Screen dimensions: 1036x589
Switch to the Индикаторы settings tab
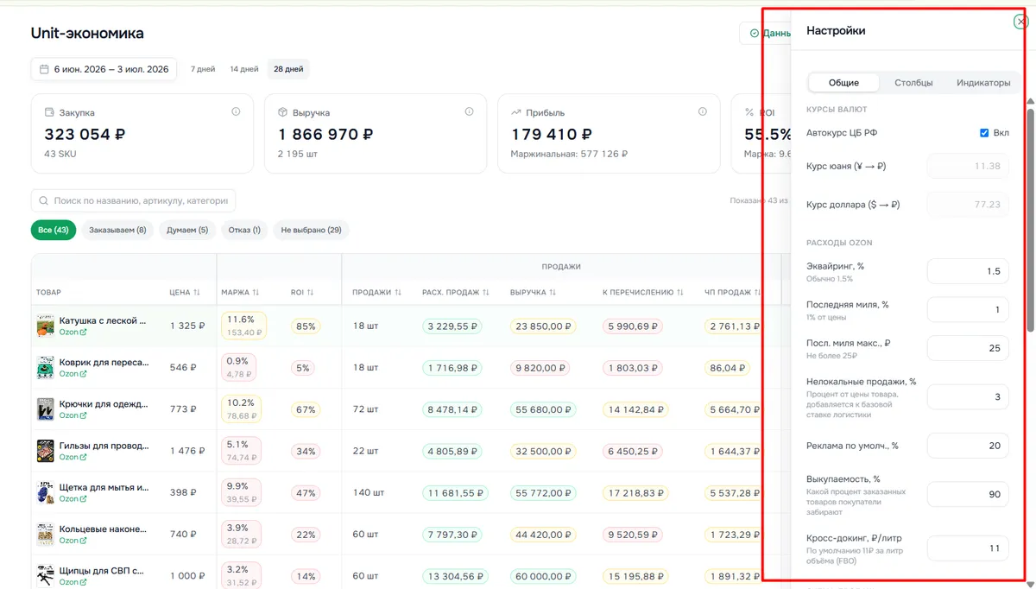click(x=983, y=83)
